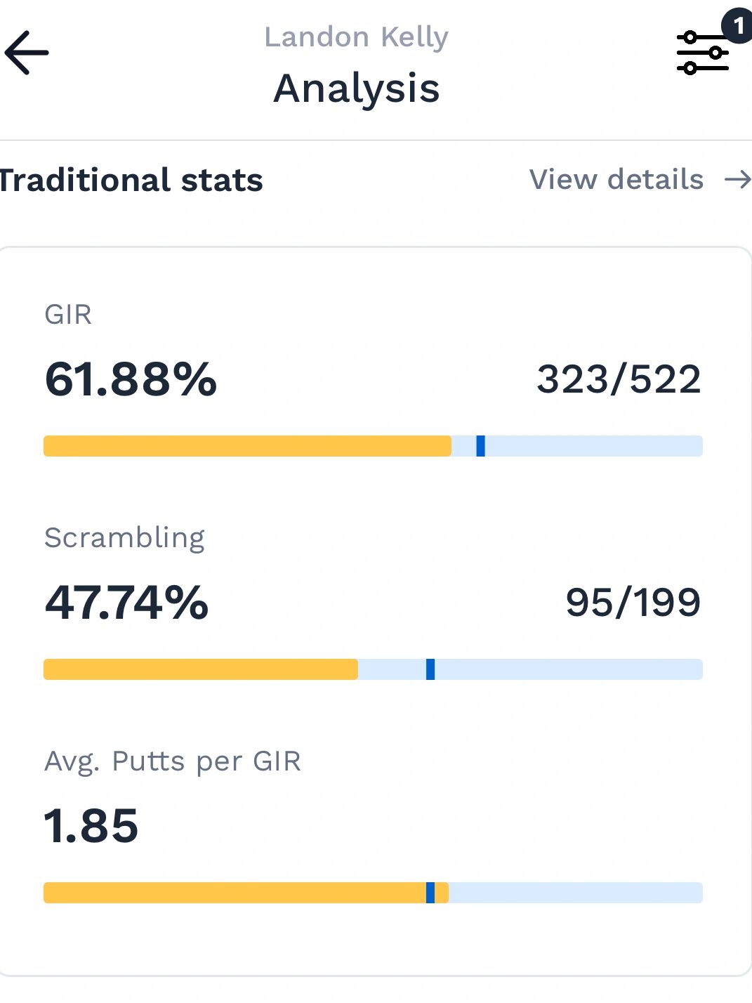Select the 323/522 GIR fraction
The image size is (752, 1003).
coord(619,379)
